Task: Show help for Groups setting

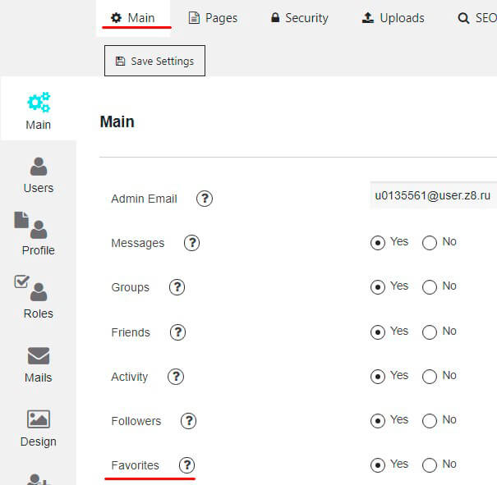Action: 177,287
